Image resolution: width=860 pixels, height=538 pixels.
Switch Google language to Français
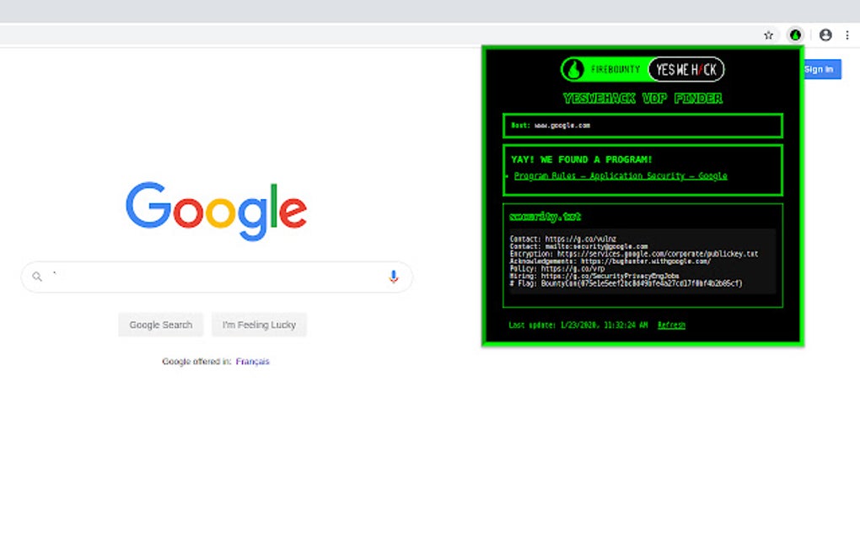pos(252,361)
